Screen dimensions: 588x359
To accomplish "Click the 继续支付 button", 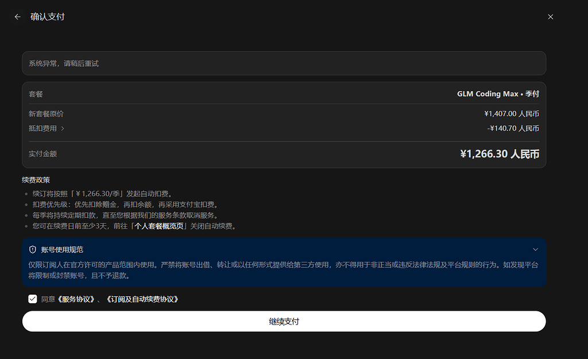I will click(x=284, y=321).
